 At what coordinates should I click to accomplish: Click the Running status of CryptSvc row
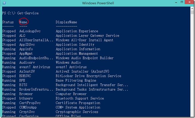(9, 112)
